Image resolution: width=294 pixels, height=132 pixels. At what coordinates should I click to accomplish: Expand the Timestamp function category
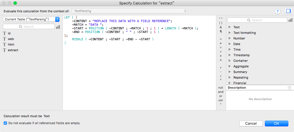click(229, 55)
